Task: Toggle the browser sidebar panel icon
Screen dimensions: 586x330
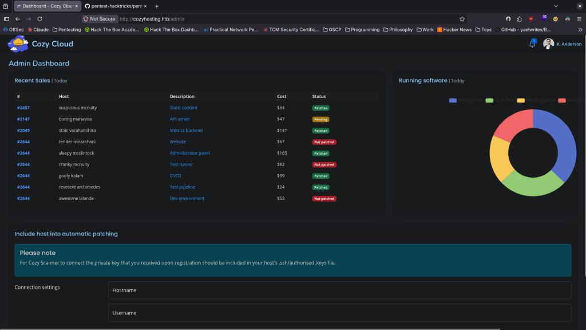Action: pyautogui.click(x=7, y=19)
